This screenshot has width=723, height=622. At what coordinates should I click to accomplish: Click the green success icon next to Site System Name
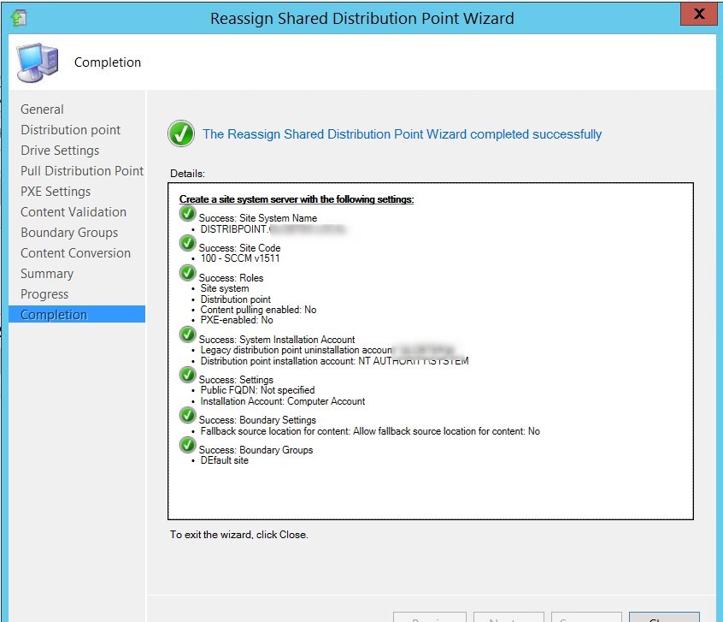(187, 213)
